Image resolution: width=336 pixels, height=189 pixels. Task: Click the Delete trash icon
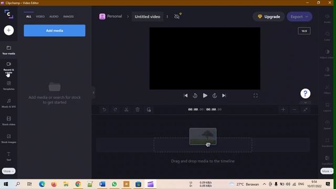(x=138, y=110)
